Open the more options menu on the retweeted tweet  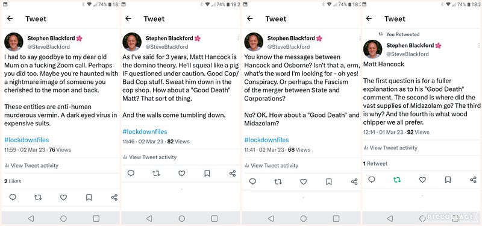coord(478,45)
